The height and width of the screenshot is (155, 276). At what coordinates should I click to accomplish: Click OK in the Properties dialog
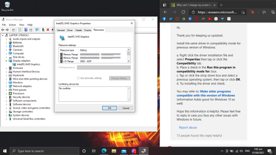109,108
